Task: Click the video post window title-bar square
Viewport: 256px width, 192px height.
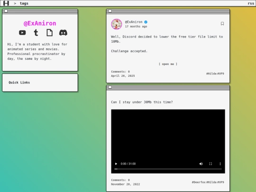Action: 110,87
